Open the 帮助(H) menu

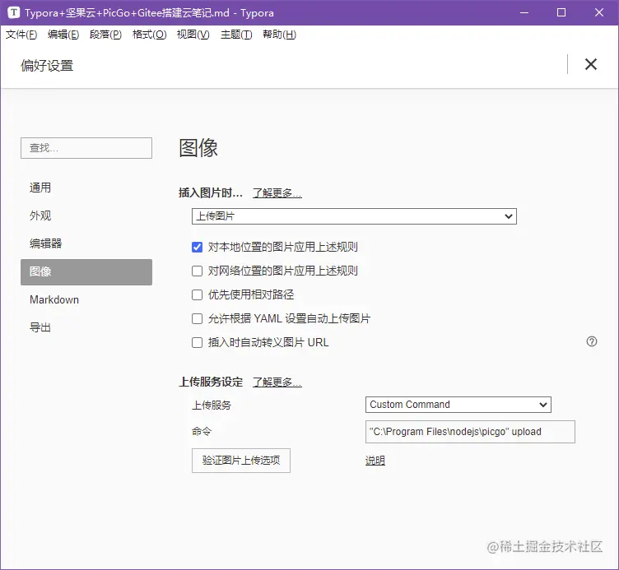click(279, 35)
